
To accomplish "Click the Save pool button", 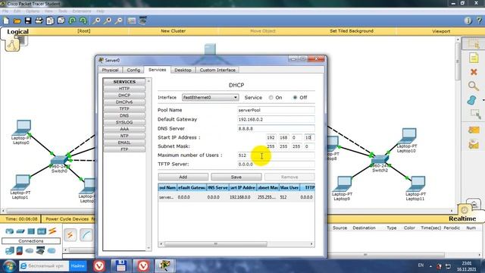I will [x=236, y=177].
